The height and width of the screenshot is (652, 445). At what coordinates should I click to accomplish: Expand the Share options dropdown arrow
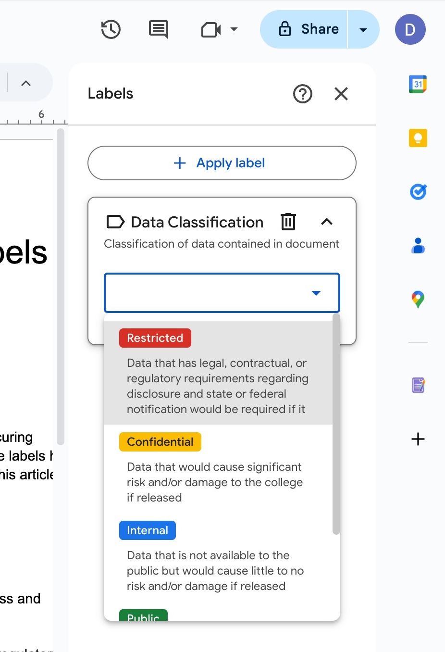[363, 30]
